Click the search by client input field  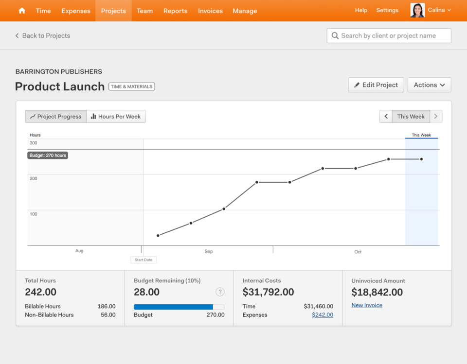click(389, 35)
